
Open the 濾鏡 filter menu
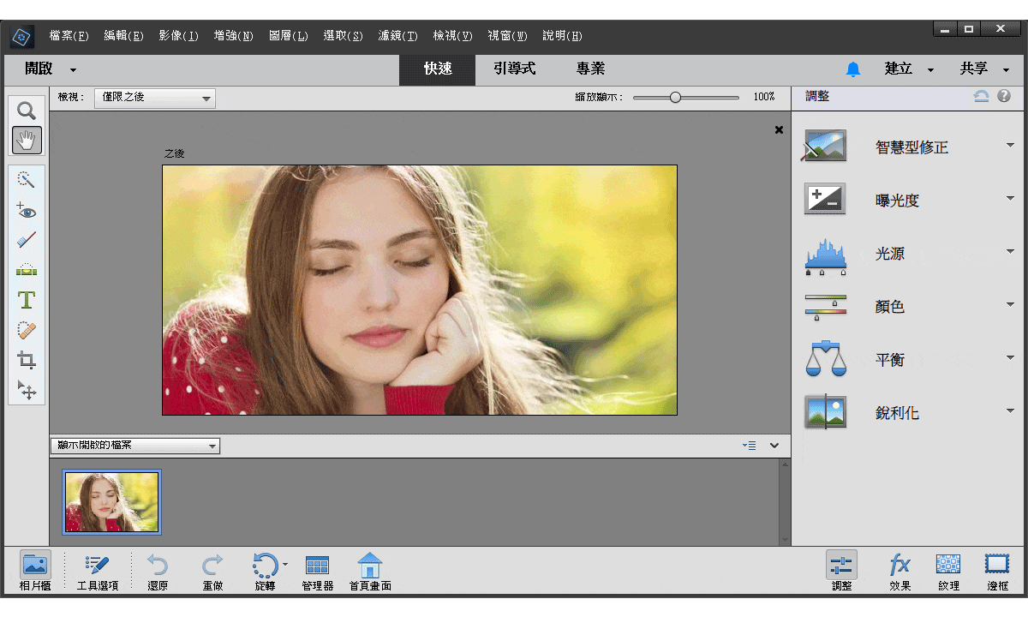[397, 36]
